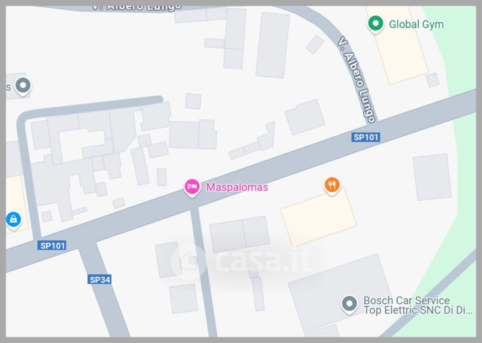The height and width of the screenshot is (343, 482).
Task: Select the Top Elettric SNC label line
Action: coord(418,310)
